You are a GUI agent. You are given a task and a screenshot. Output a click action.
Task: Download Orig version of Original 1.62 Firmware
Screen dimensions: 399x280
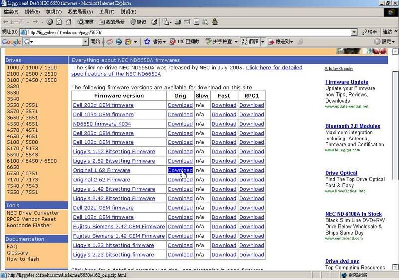click(180, 170)
